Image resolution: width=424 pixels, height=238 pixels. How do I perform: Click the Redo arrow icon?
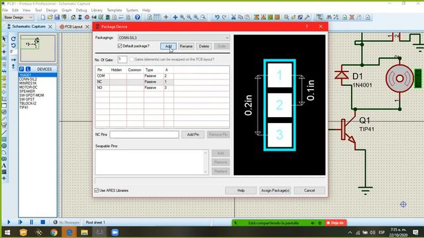[x=224, y=17]
